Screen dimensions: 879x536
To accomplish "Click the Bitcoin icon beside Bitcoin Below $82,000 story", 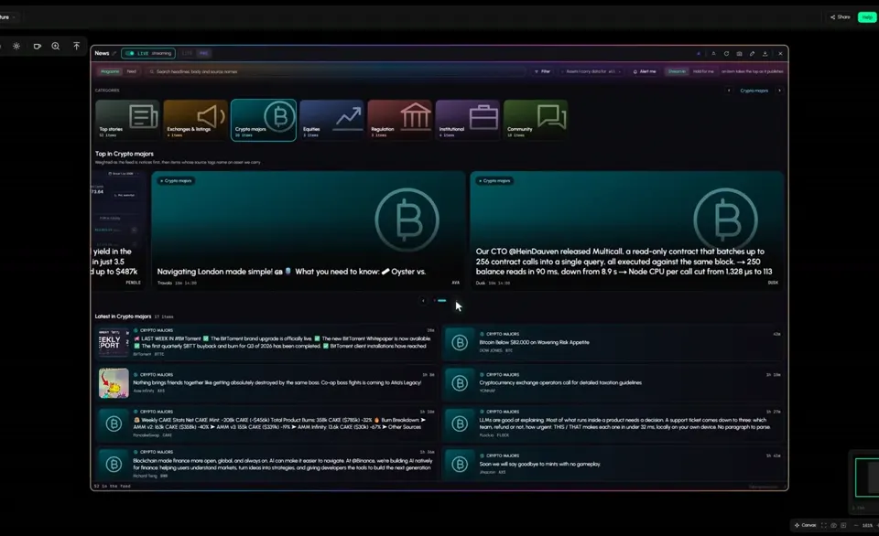I will tap(460, 342).
